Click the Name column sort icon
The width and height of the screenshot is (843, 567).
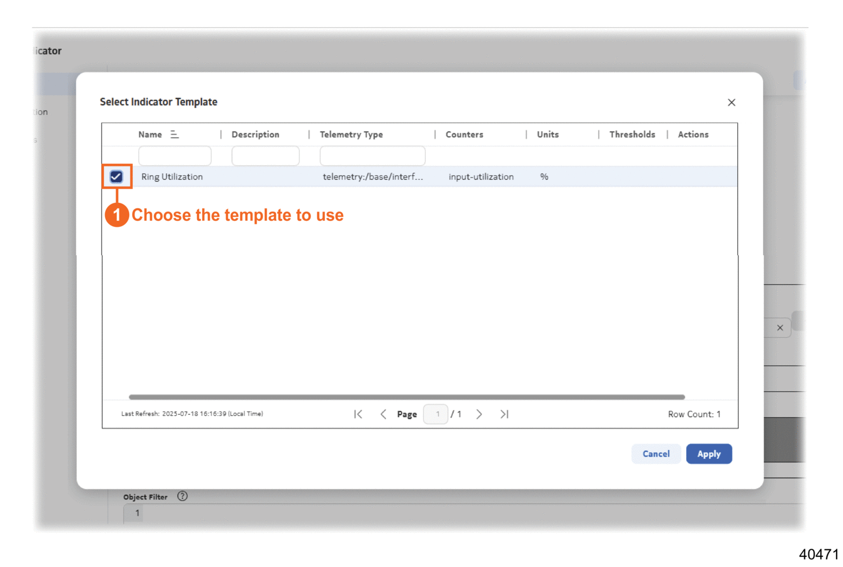pyautogui.click(x=174, y=135)
